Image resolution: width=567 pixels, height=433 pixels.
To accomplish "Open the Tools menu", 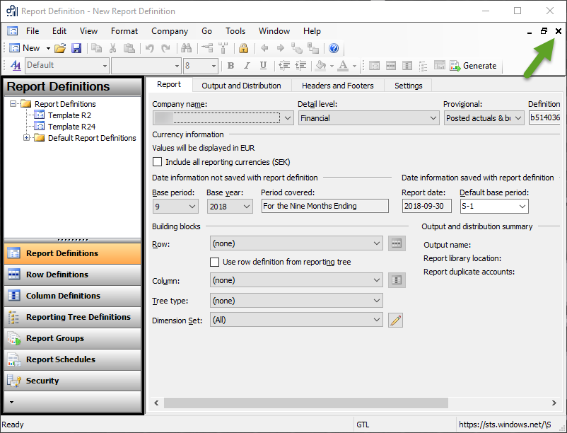I will [235, 31].
